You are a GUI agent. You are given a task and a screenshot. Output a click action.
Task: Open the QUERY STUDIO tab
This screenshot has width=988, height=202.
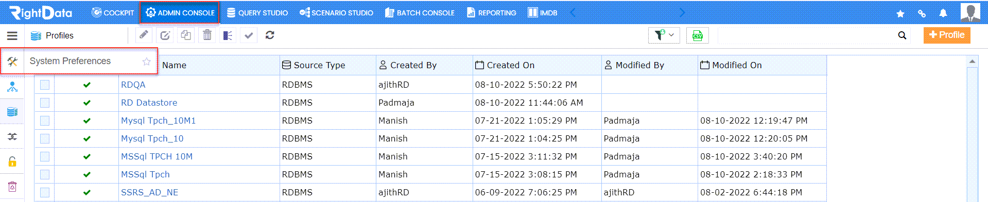tap(257, 13)
